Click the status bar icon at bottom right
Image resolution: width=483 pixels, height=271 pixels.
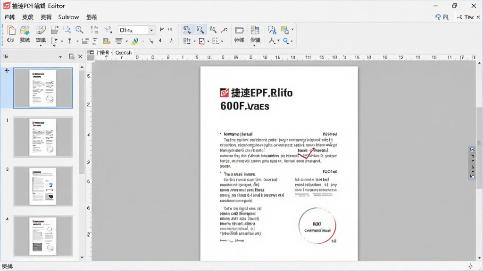(470, 266)
